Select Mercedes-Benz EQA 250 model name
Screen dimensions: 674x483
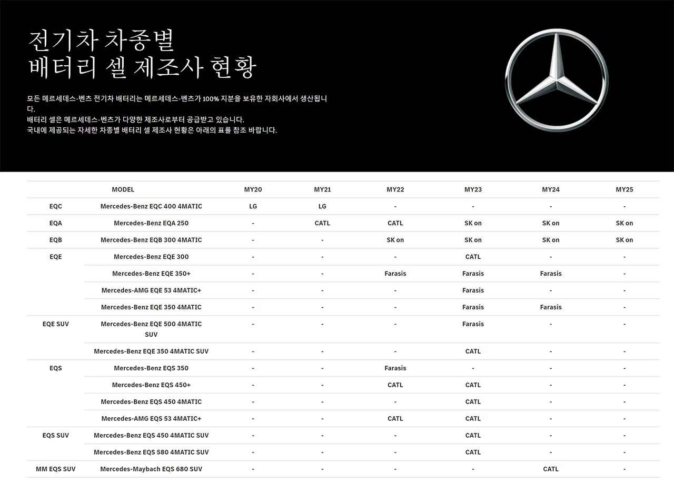click(x=151, y=223)
